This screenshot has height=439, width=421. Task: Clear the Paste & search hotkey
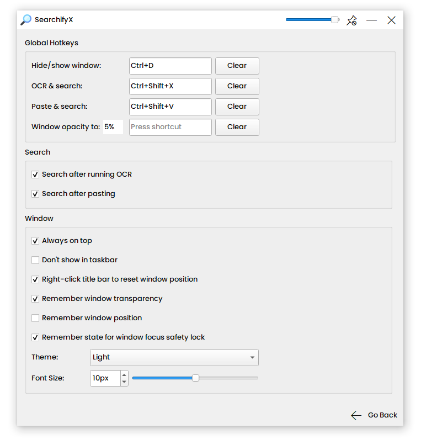tap(237, 107)
